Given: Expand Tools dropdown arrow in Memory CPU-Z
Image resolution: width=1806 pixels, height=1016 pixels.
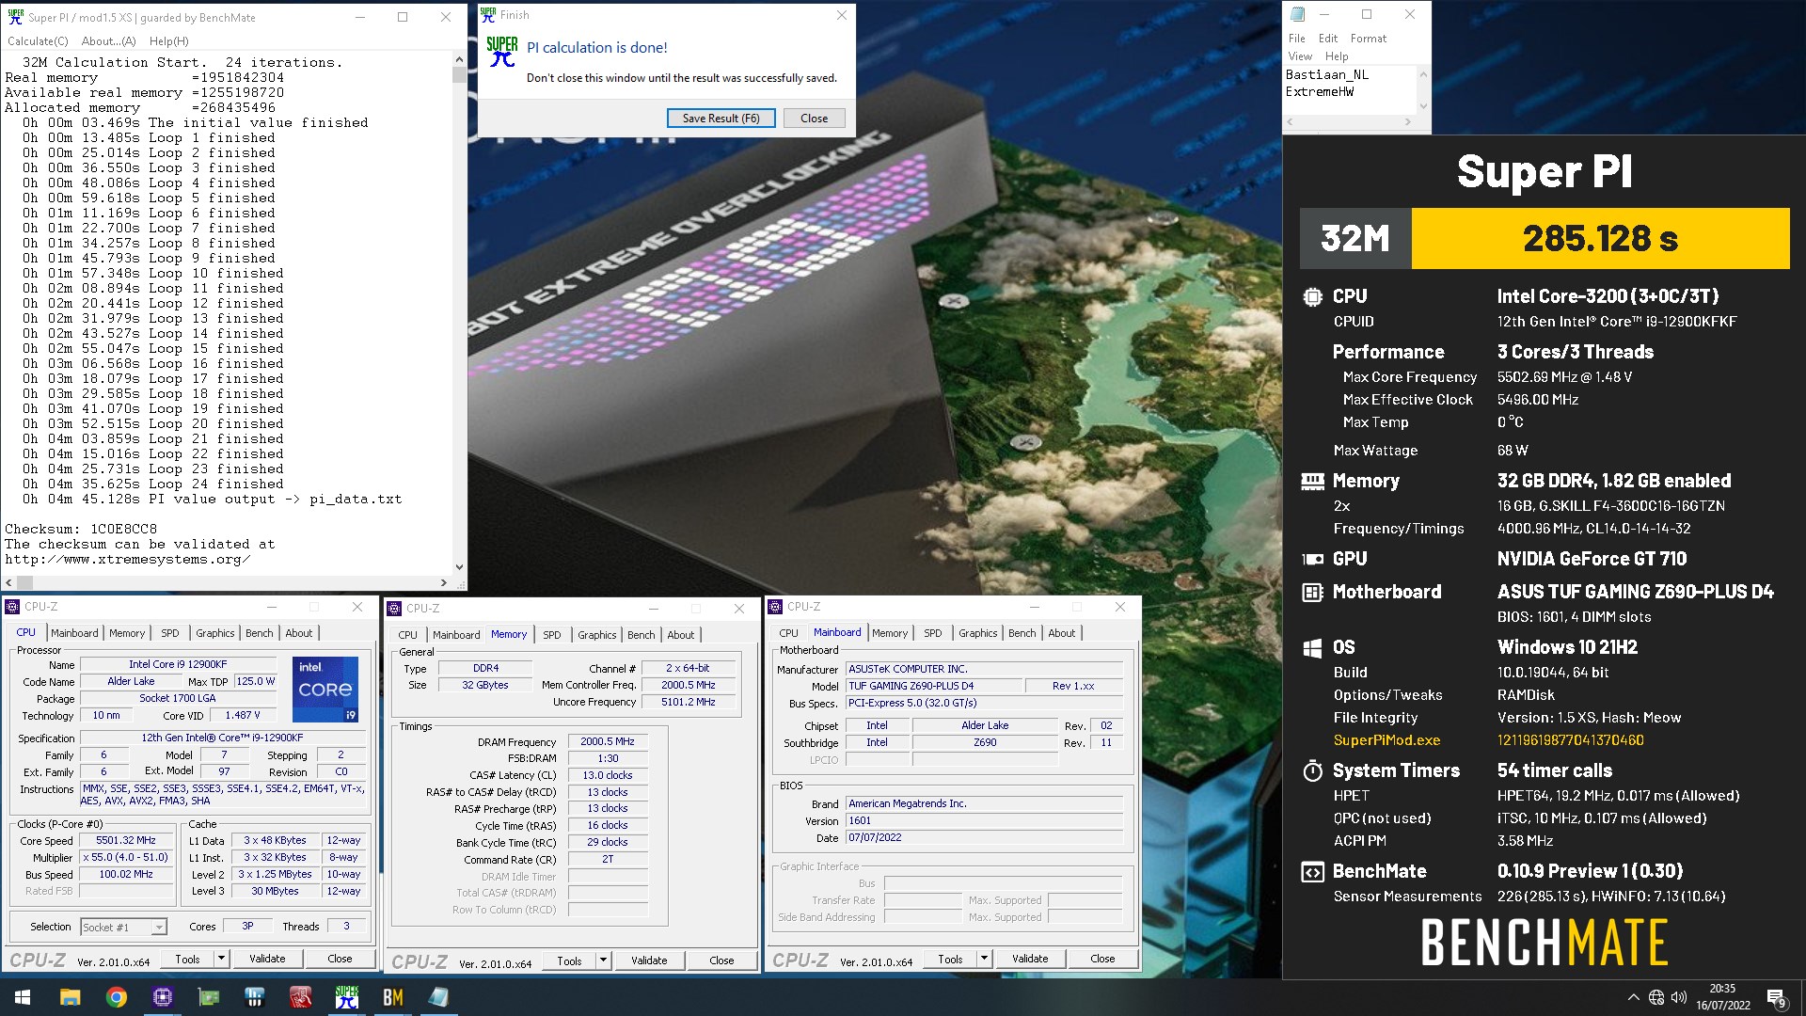Looking at the screenshot, I should [604, 961].
